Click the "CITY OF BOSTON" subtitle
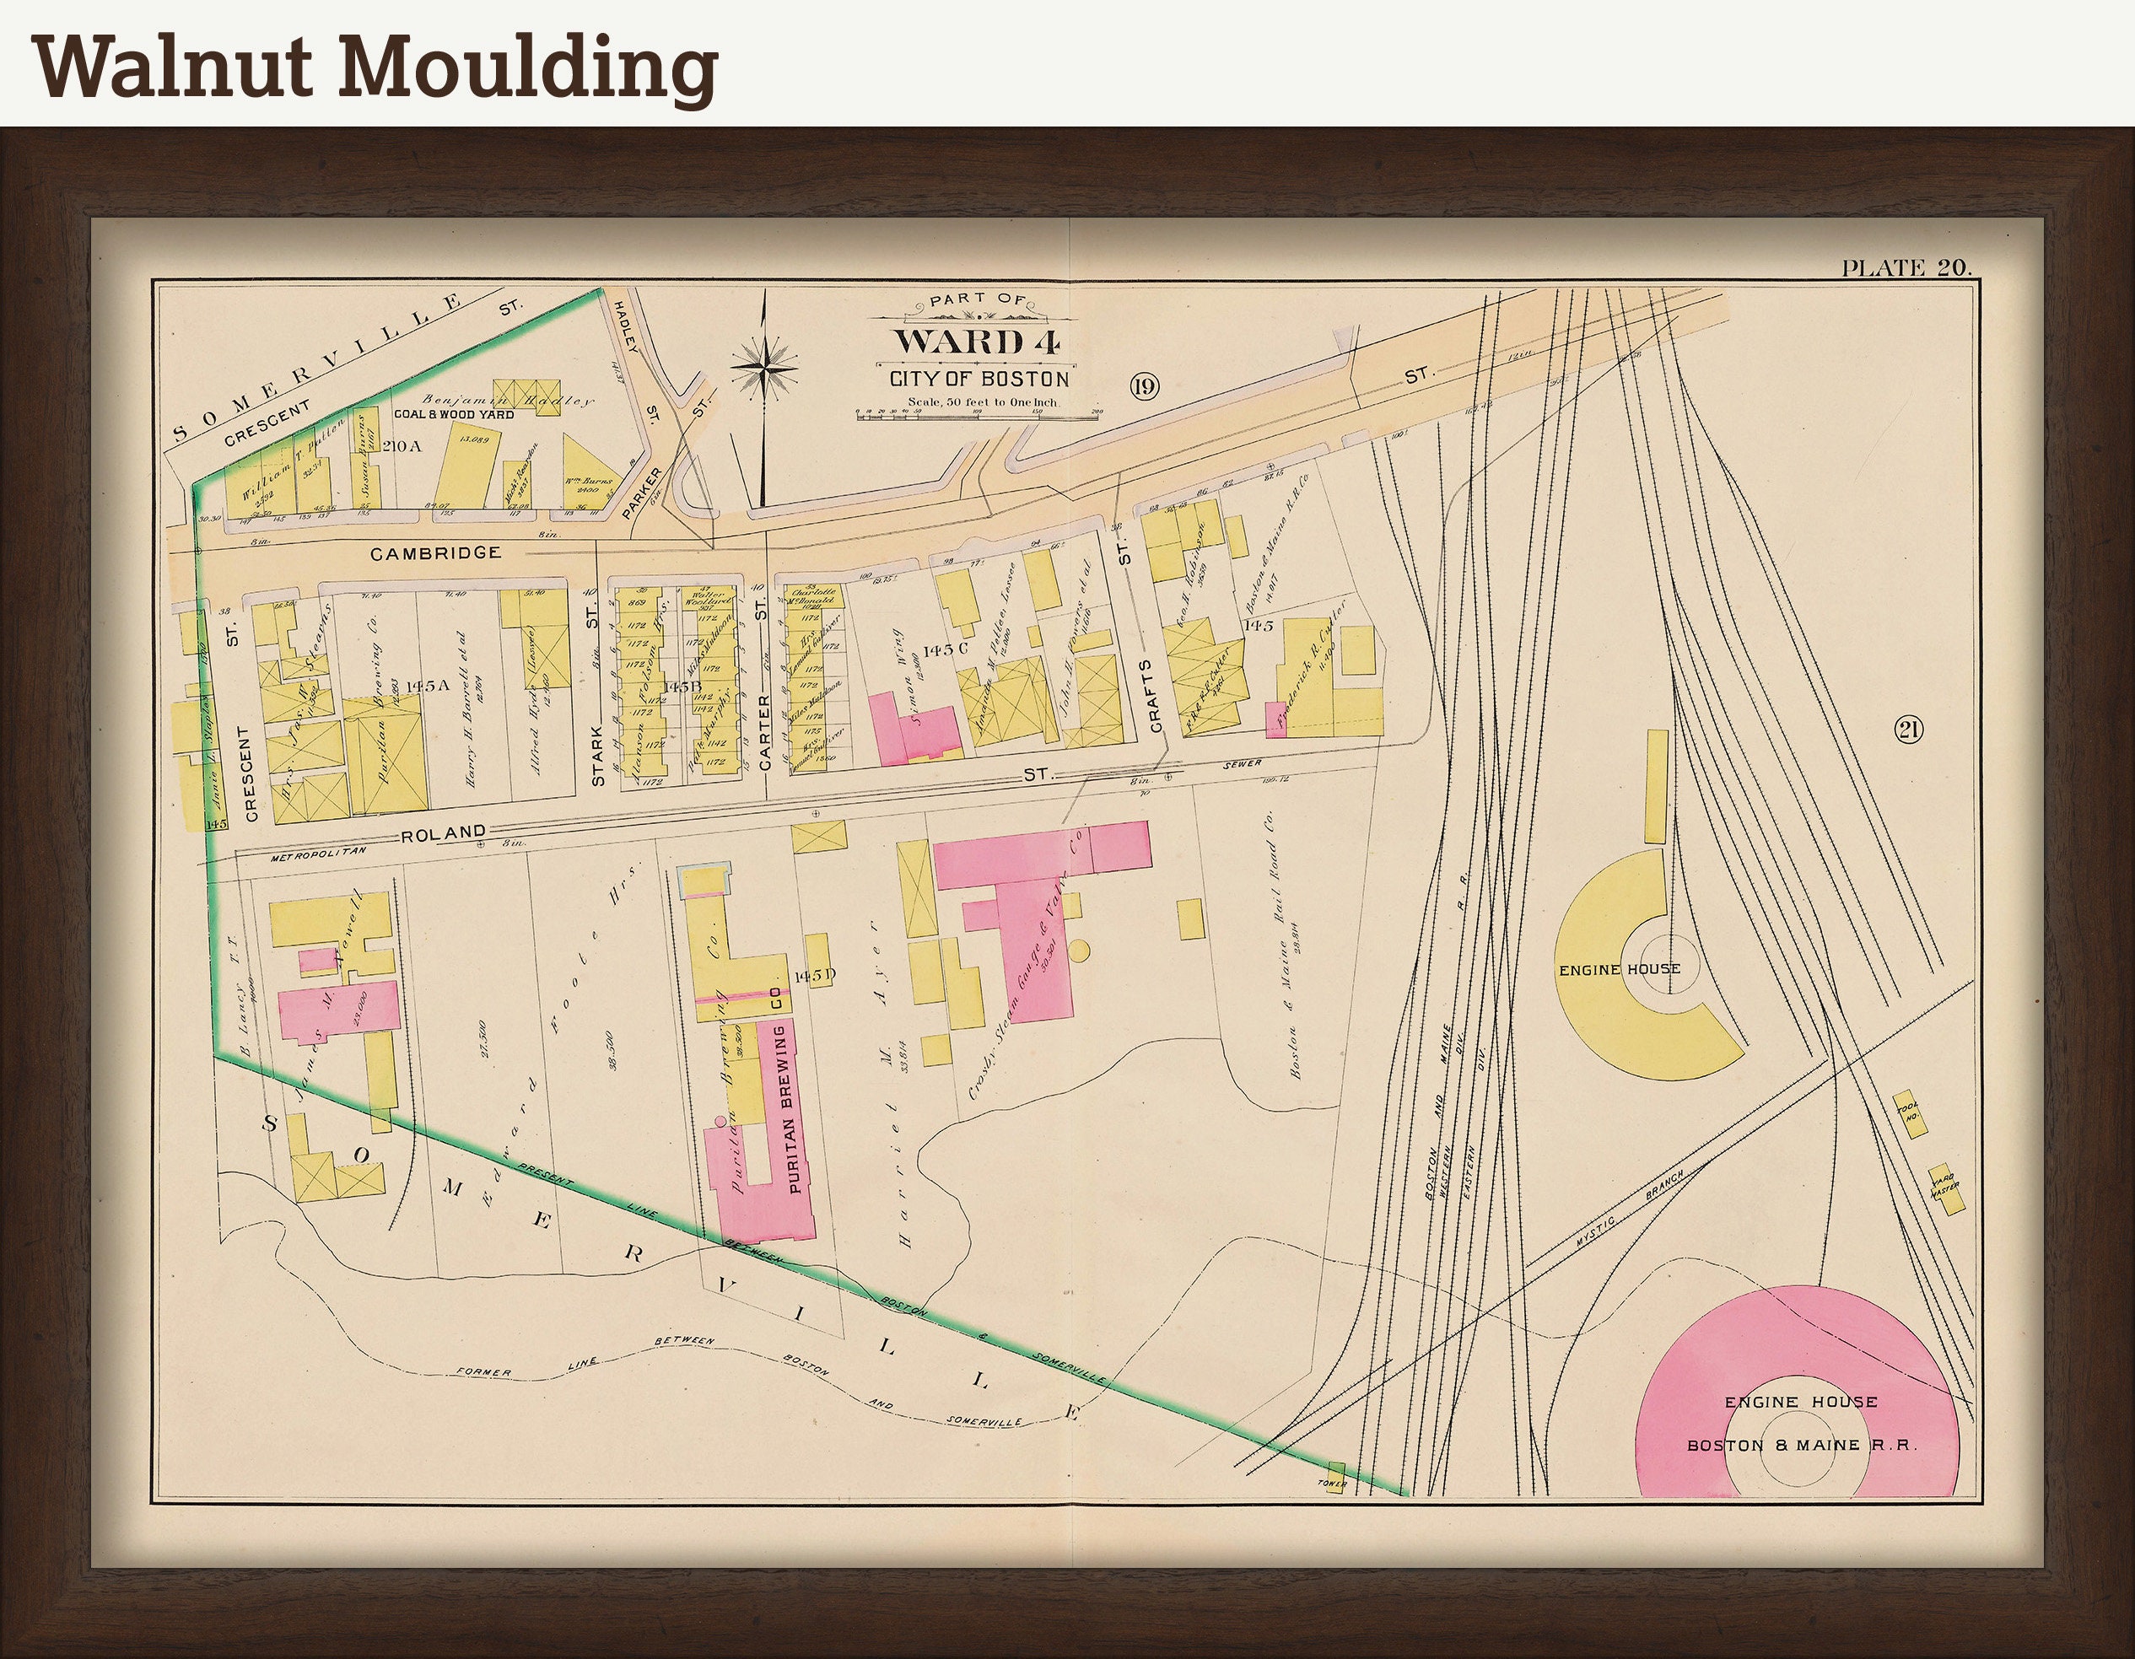Screen dimensions: 2135x1659 point(979,380)
